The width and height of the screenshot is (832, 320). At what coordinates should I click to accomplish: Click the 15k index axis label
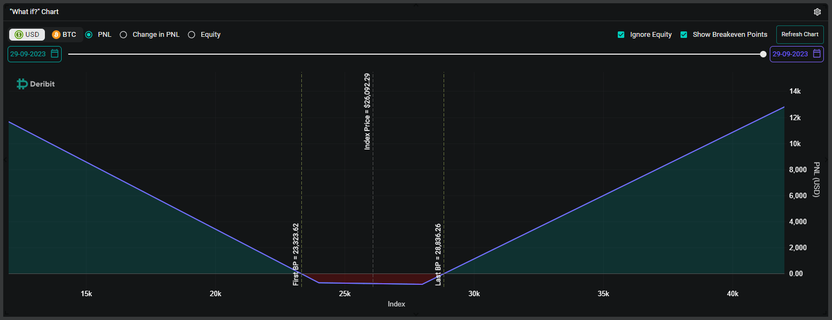pyautogui.click(x=86, y=293)
